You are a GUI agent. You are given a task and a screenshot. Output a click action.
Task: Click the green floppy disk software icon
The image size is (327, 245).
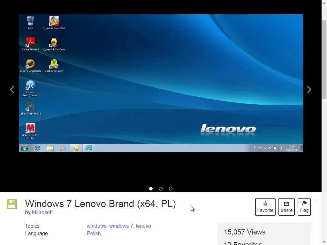tap(12, 204)
